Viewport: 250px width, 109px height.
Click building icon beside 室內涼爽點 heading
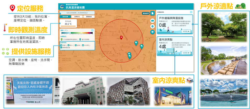click(x=190, y=81)
